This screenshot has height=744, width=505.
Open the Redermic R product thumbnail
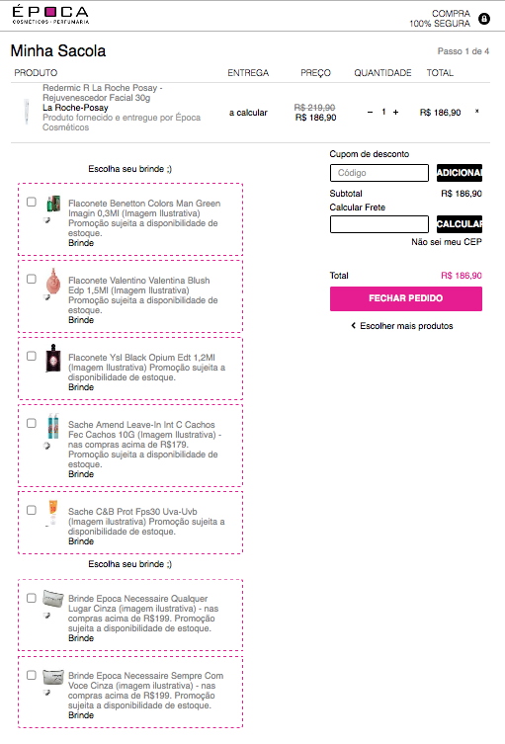coord(27,112)
